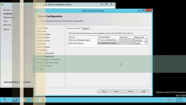Minimize the SQL Server Installation Center window

pos(102,4)
